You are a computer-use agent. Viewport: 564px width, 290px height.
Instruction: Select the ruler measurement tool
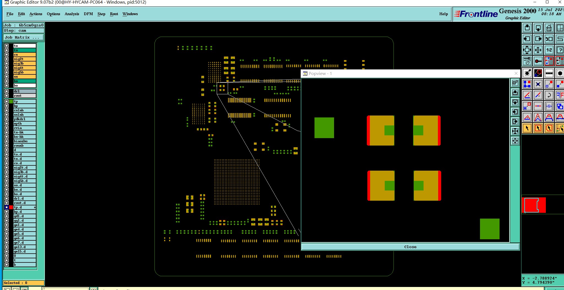(549, 73)
